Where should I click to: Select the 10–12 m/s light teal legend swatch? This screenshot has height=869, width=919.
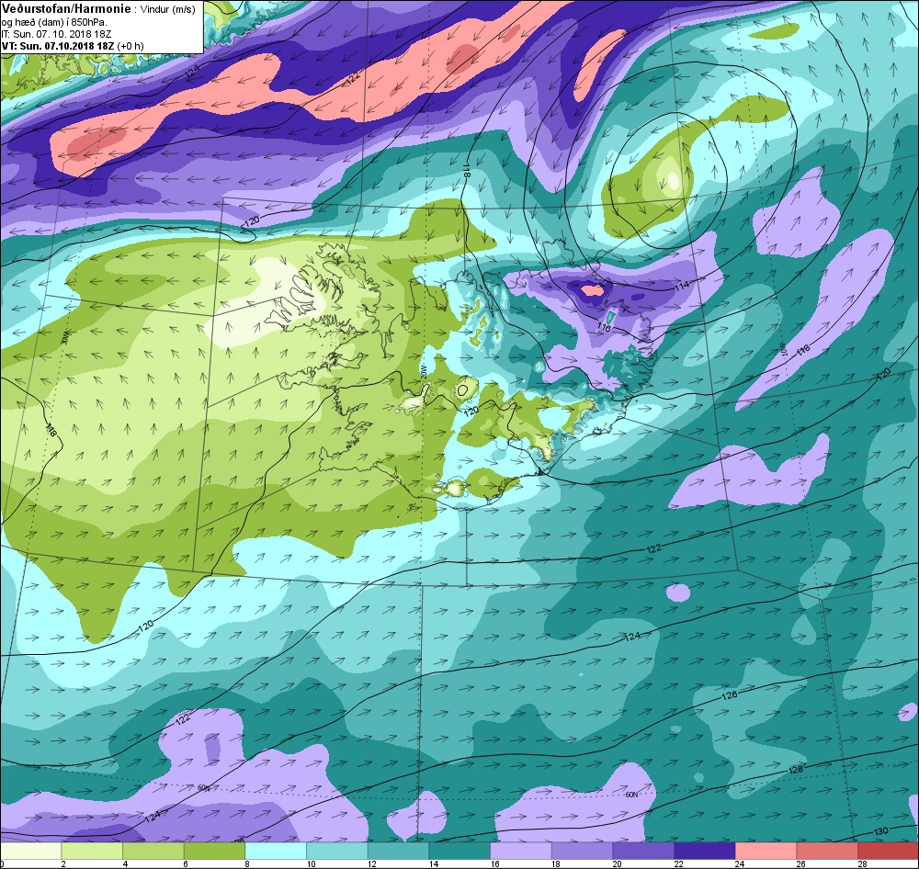pos(337,851)
